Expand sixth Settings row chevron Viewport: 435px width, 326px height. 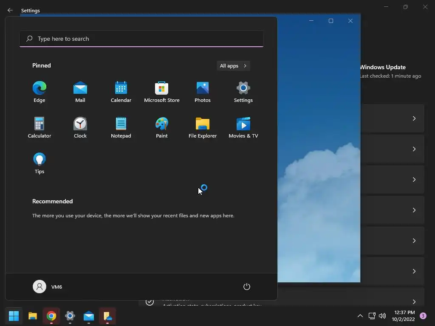coord(414,271)
